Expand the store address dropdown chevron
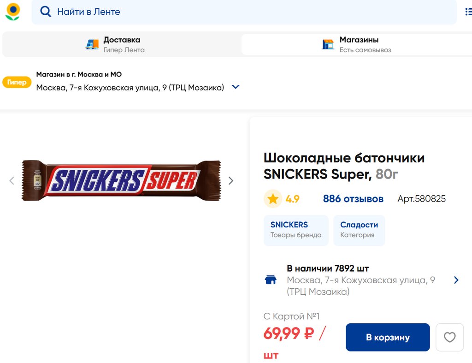This screenshot has width=472, height=363. 236,87
